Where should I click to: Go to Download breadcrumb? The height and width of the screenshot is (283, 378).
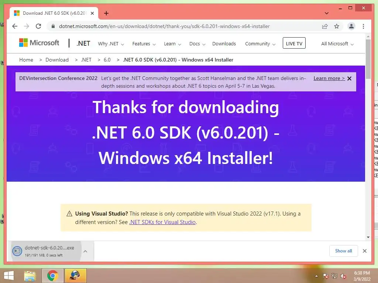[57, 60]
